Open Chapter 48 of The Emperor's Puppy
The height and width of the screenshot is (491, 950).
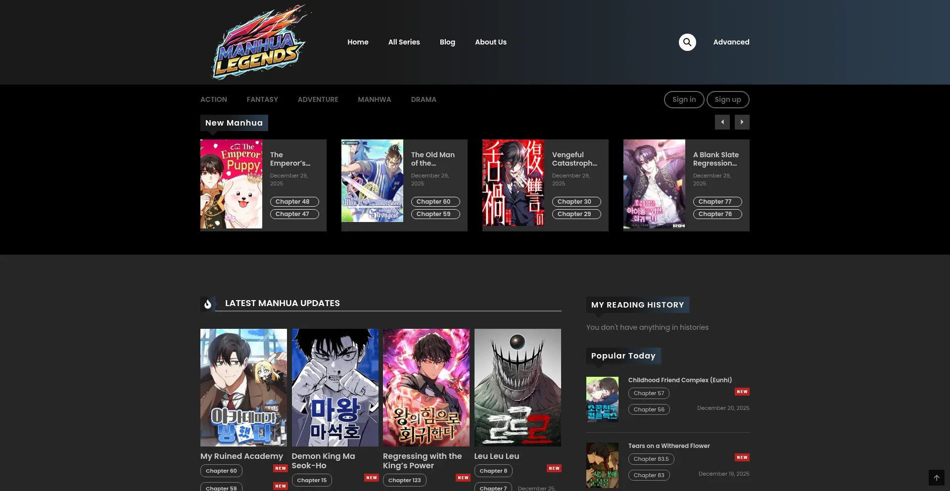[x=294, y=202]
